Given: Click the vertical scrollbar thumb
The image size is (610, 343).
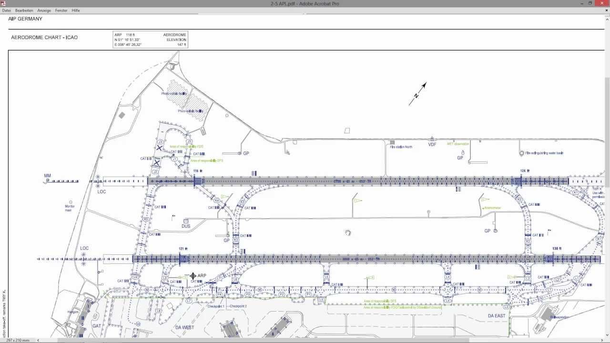Looking at the screenshot, I should point(607,132).
